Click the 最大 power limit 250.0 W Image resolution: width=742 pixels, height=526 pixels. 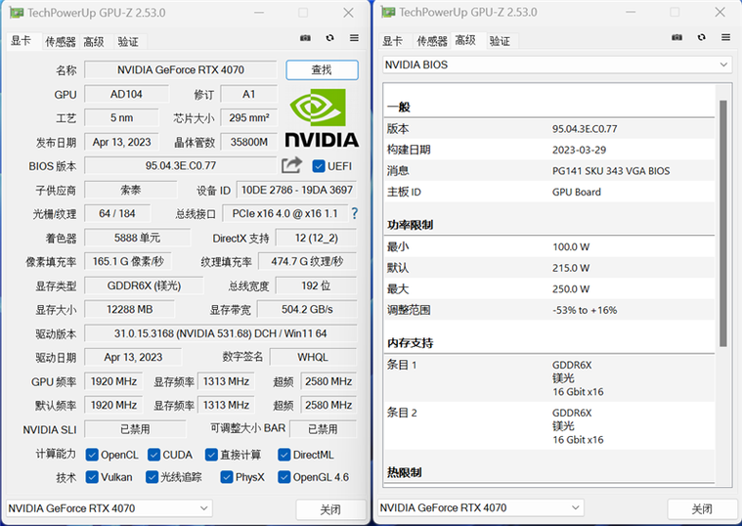pyautogui.click(x=549, y=288)
